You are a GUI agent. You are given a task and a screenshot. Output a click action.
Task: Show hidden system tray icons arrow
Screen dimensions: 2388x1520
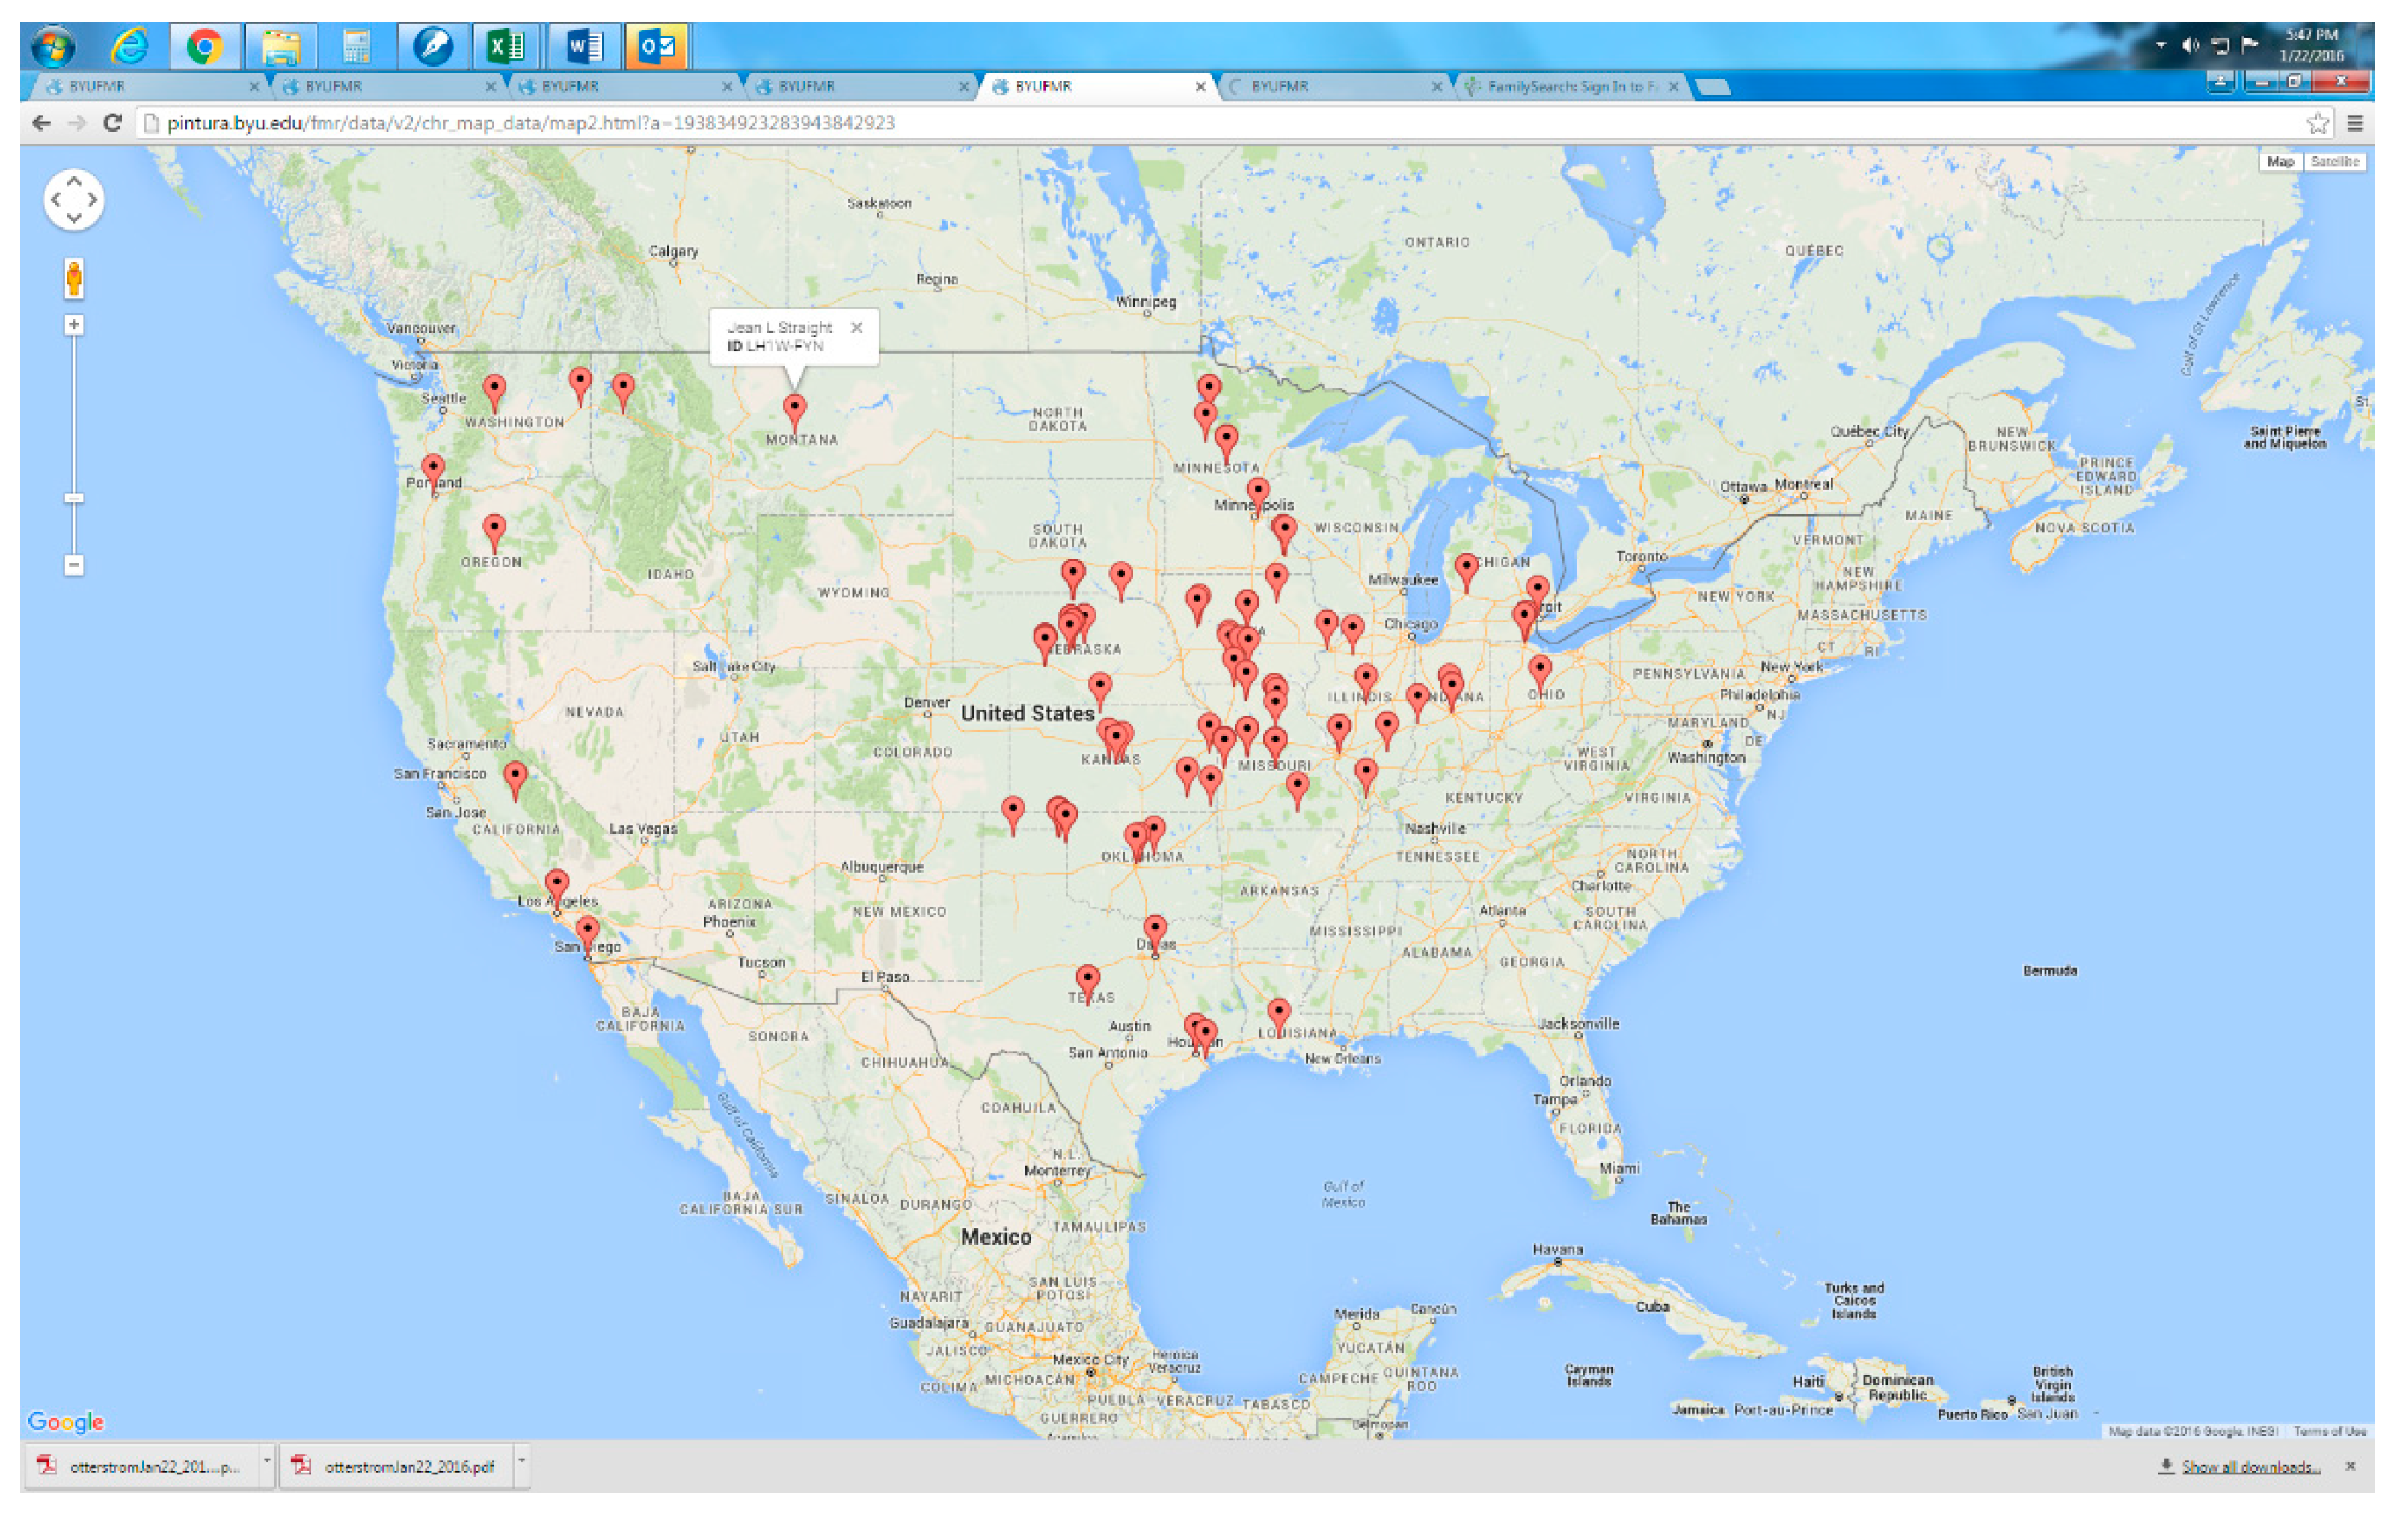(2161, 45)
